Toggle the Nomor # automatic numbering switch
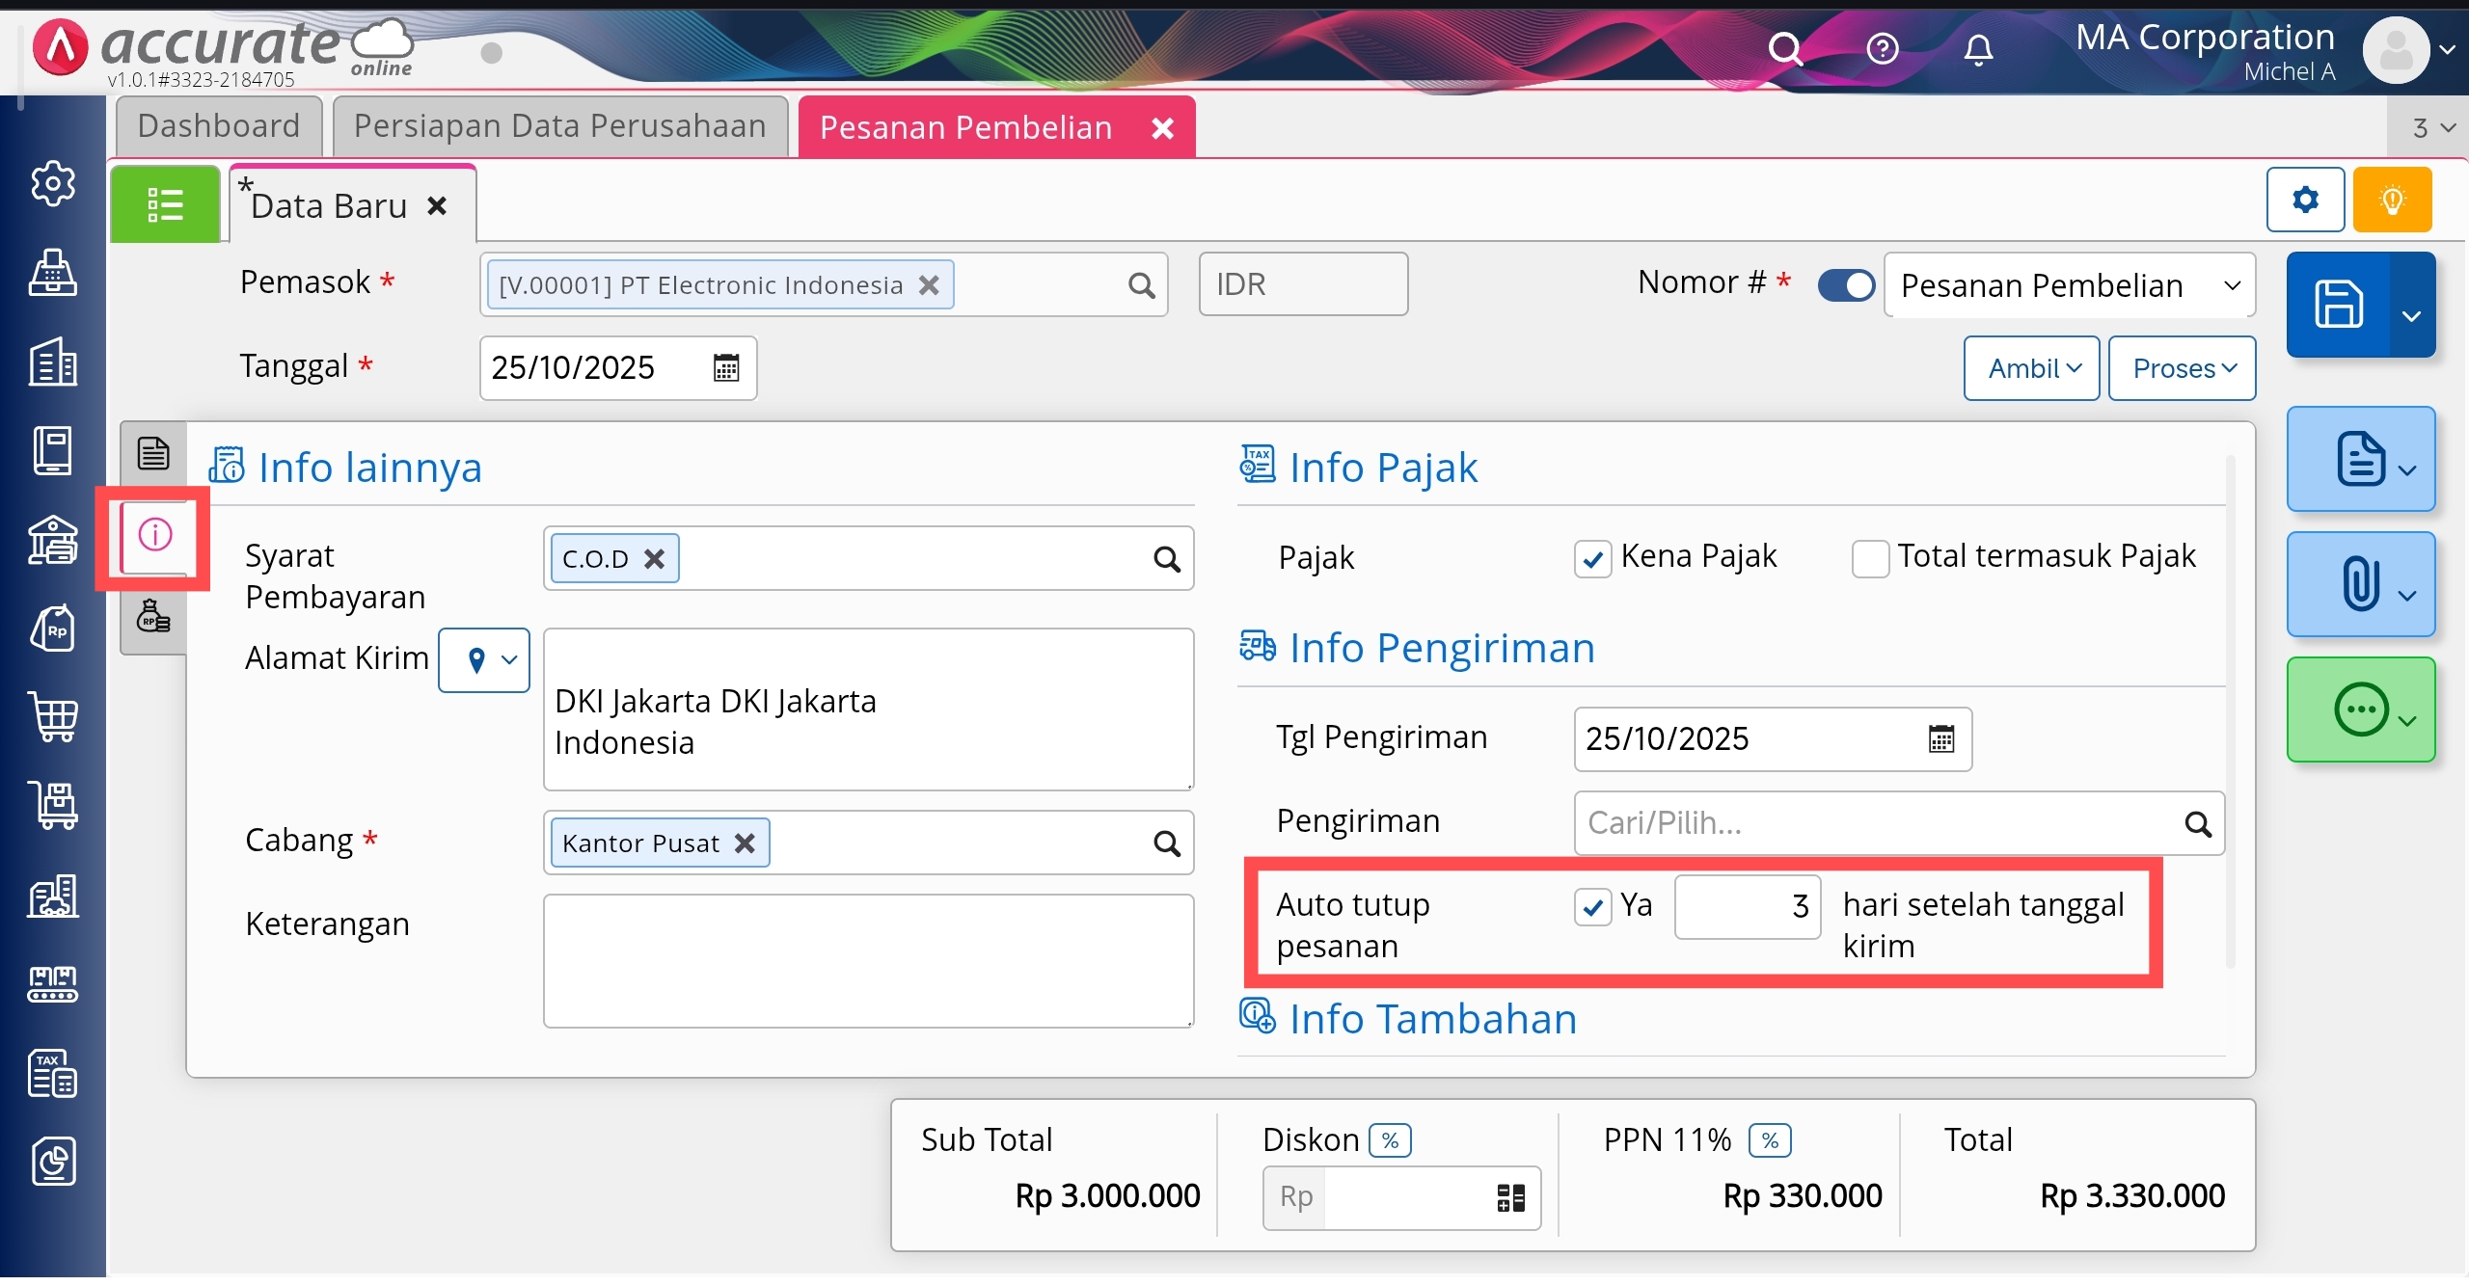This screenshot has width=2469, height=1285. tap(1846, 284)
